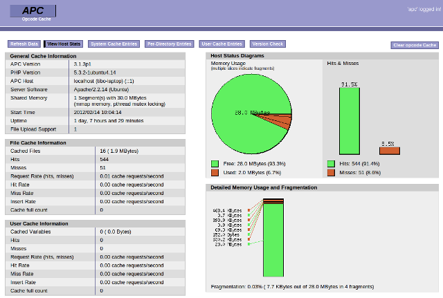
Task: Click the green Free memory legend swatch
Action: pos(215,164)
